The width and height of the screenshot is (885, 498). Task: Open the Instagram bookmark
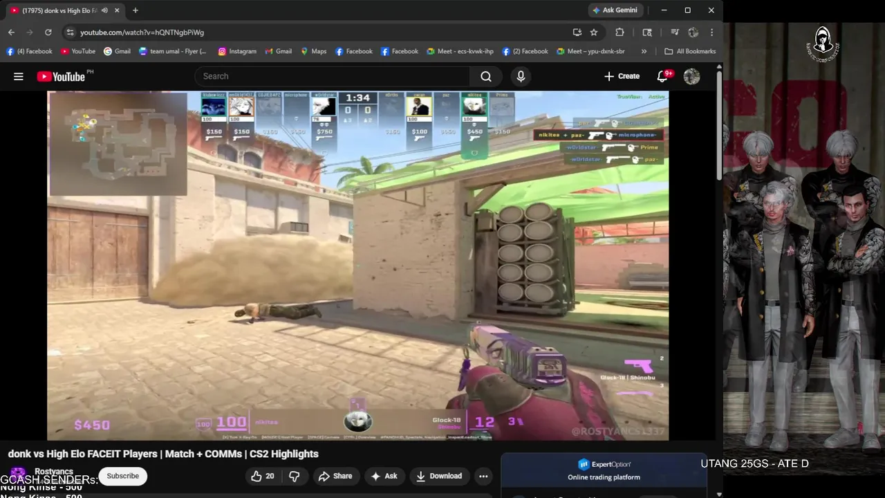[x=237, y=51]
